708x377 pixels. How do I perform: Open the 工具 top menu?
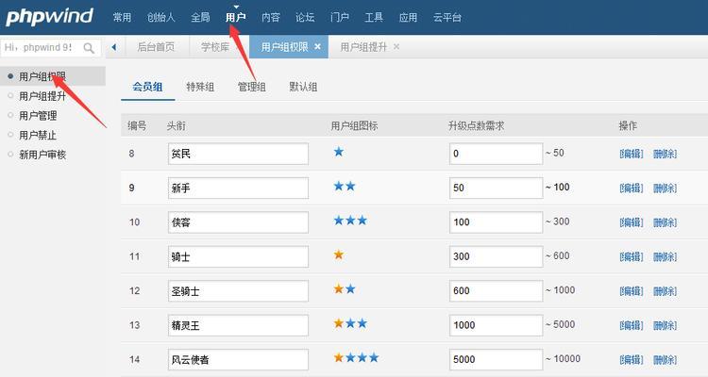[x=374, y=18]
